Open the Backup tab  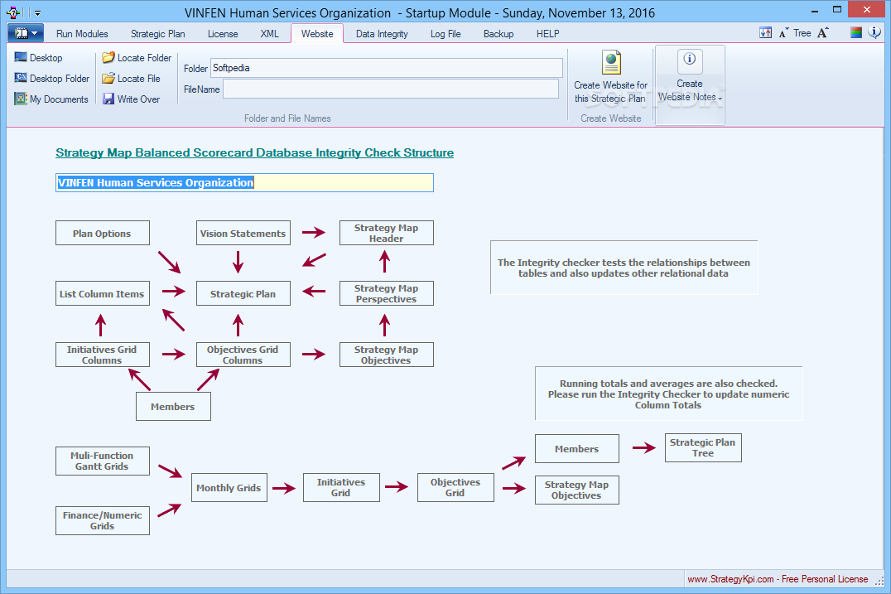[498, 33]
